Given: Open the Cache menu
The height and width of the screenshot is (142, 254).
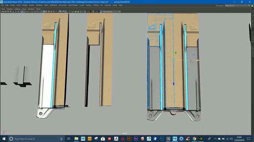Looking at the screenshot, I should 115,5.
